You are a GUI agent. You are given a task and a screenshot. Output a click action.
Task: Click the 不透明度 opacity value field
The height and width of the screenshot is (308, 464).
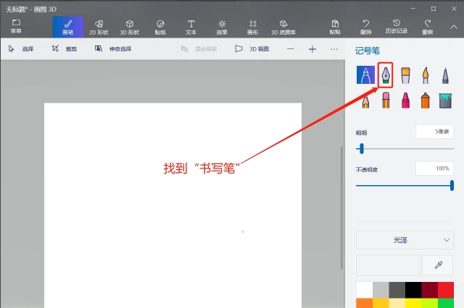tap(434, 168)
